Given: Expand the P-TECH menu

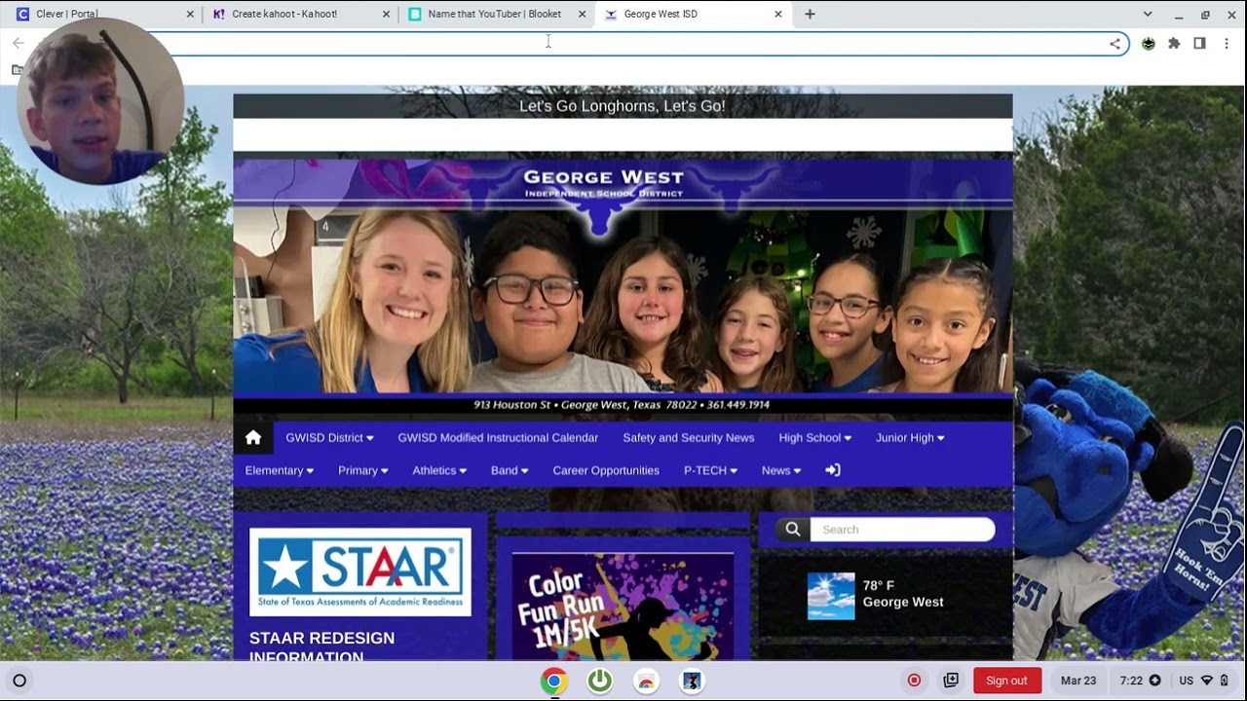Looking at the screenshot, I should coord(710,470).
